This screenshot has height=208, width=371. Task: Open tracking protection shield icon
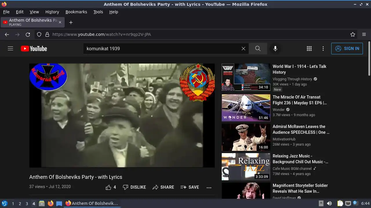pos(39,34)
